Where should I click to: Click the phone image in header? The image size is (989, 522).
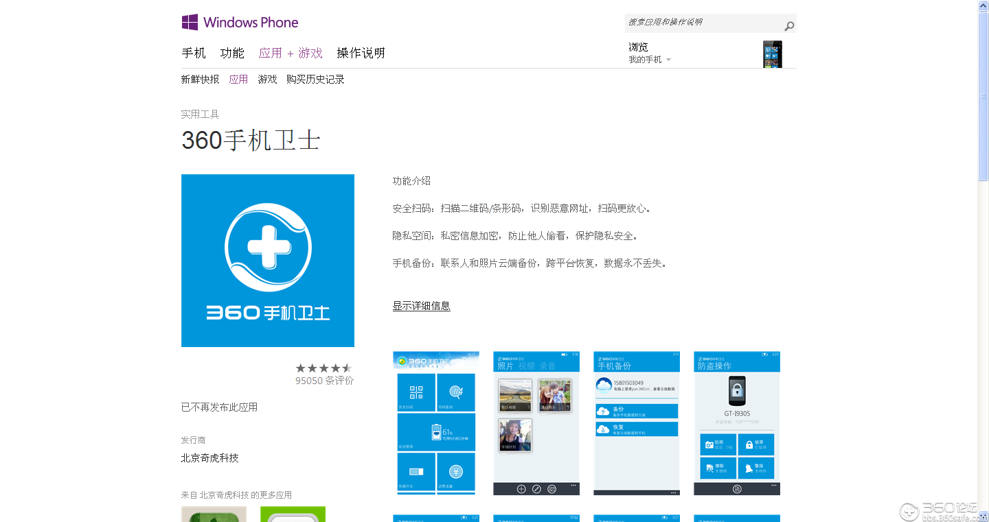tap(773, 54)
